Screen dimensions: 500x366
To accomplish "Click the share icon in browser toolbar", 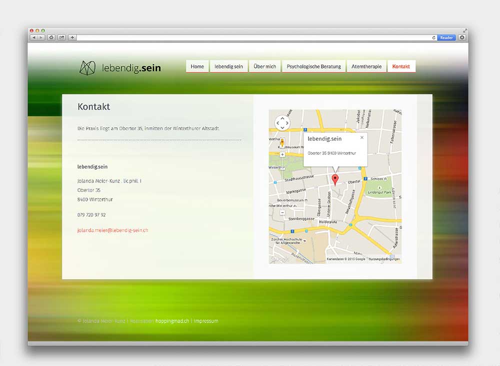I will (x=62, y=37).
